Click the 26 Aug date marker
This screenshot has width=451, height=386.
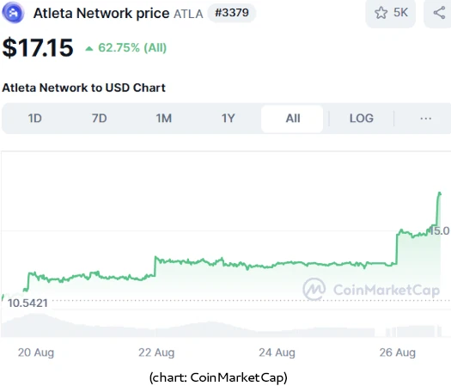coord(398,352)
